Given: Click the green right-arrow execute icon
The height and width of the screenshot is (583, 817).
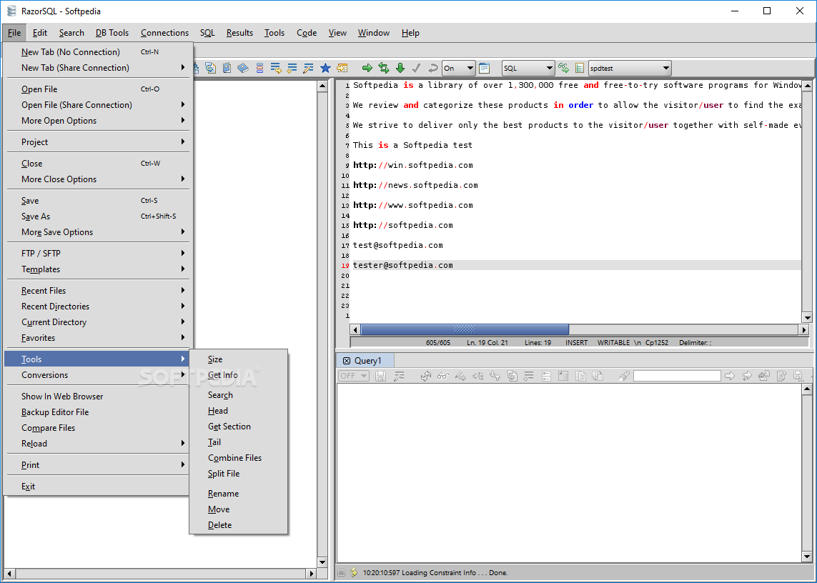Looking at the screenshot, I should [x=367, y=69].
